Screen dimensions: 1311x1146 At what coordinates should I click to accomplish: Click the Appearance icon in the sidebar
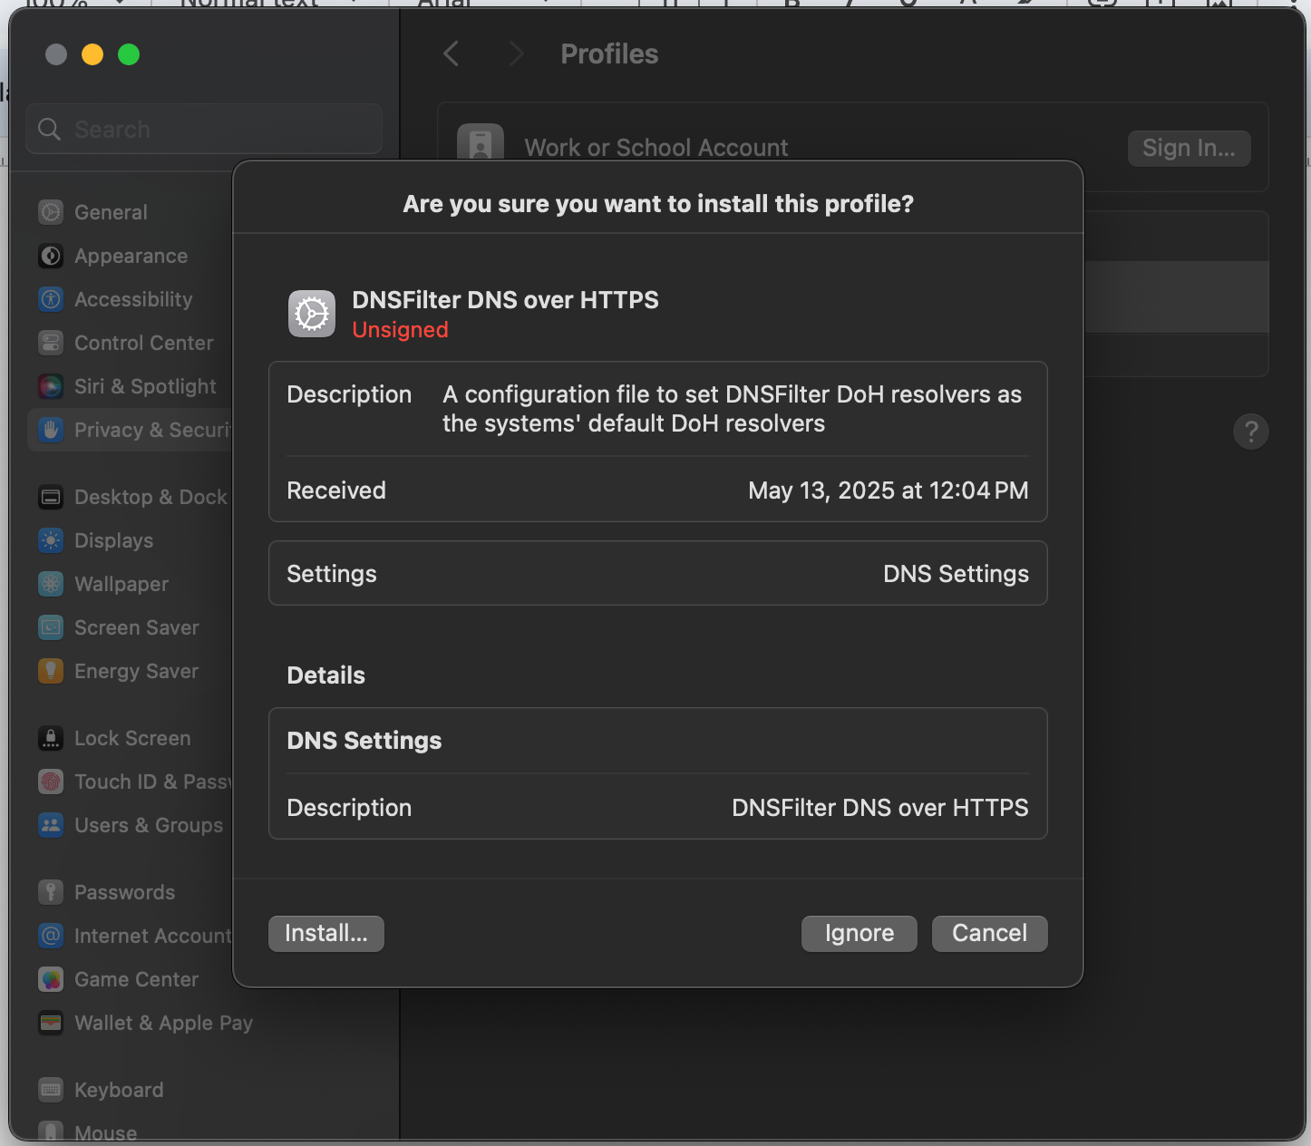[51, 256]
